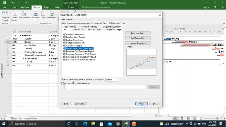Open Task Usage dialog tab
Image resolution: width=226 pixels, height=127 pixels.
click(x=79, y=30)
